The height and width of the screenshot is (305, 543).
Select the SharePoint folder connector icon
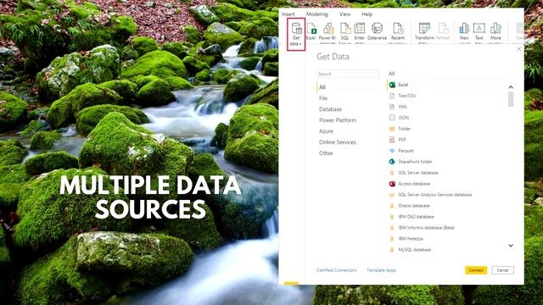click(392, 162)
